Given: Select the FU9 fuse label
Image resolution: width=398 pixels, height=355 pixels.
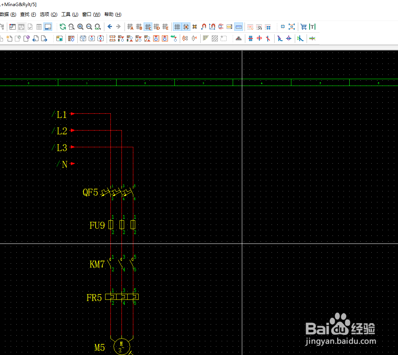Looking at the screenshot, I should coord(97,225).
